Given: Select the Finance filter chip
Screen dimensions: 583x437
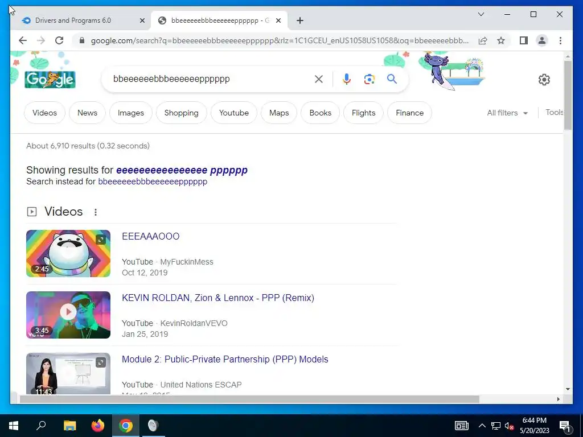Looking at the screenshot, I should (x=410, y=113).
